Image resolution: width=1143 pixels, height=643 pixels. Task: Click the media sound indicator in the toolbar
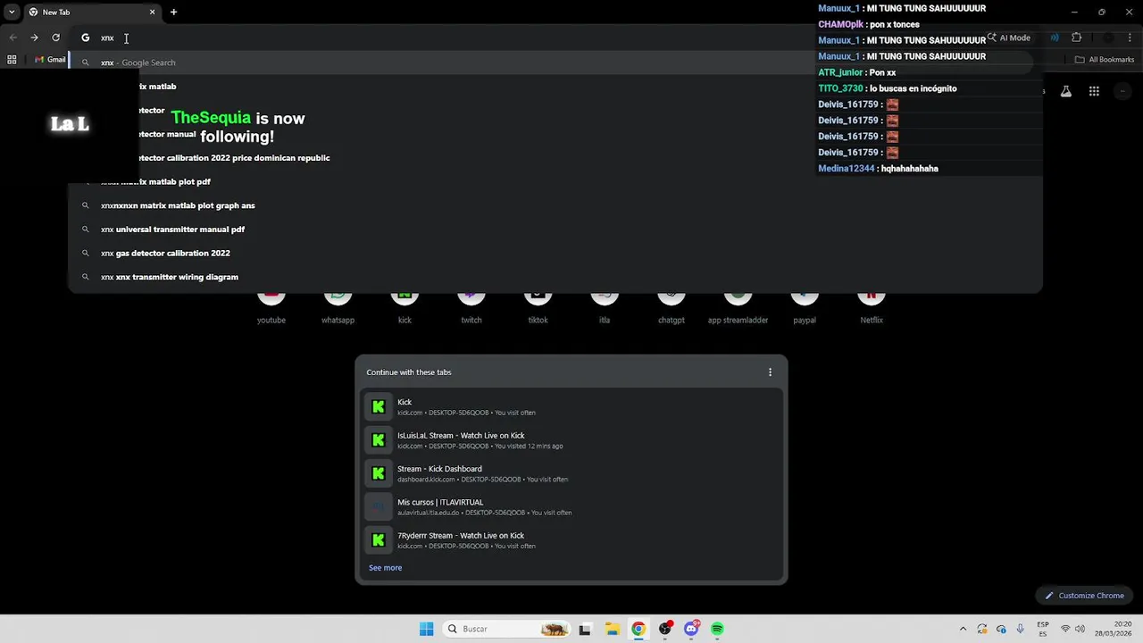click(x=1055, y=38)
